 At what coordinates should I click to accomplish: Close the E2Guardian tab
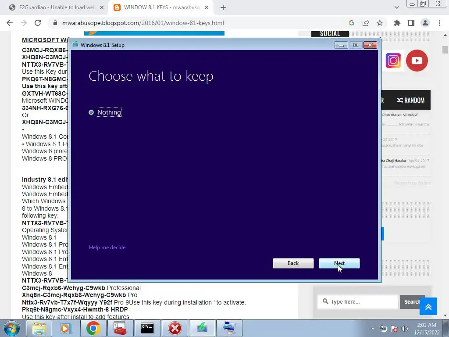pos(102,7)
